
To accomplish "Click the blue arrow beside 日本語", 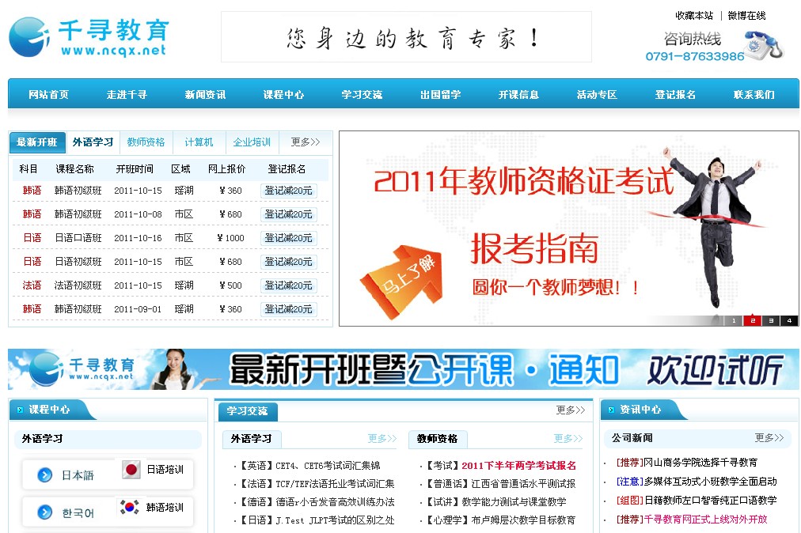I will (x=45, y=475).
